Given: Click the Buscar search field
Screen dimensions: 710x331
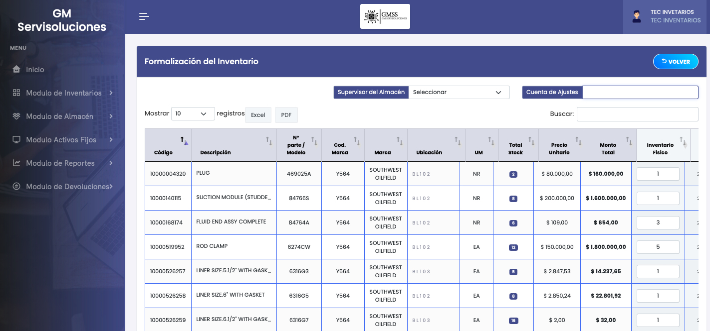Looking at the screenshot, I should click(x=637, y=114).
